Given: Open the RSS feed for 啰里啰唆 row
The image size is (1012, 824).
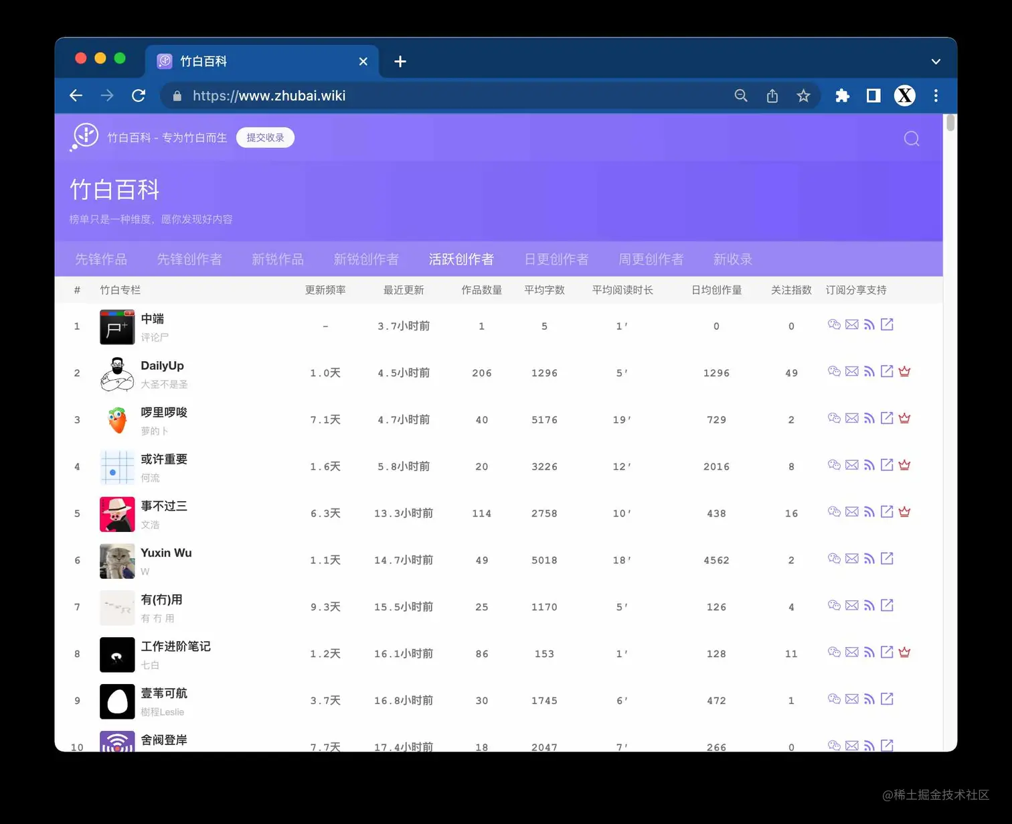Looking at the screenshot, I should pos(869,419).
